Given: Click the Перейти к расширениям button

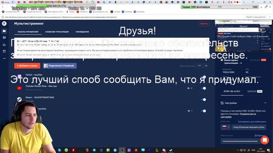Looking at the screenshot, I should point(256,17).
